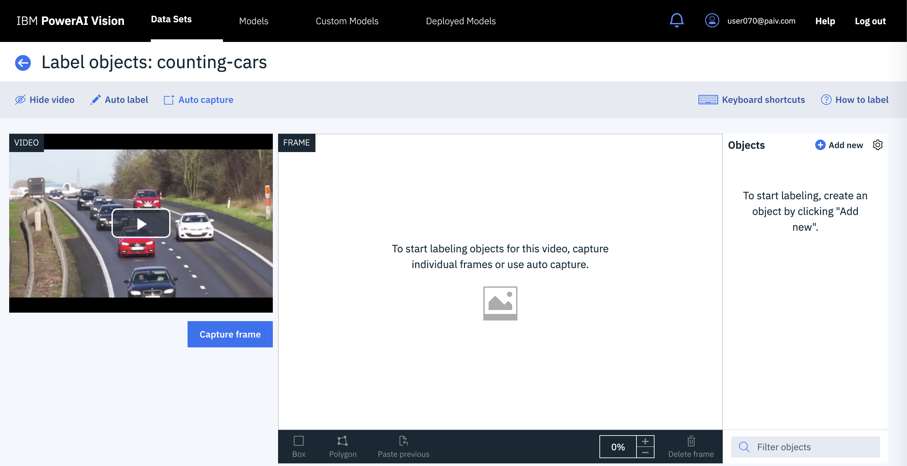Open the Deployed Models tab
Image resolution: width=907 pixels, height=466 pixels.
pos(460,21)
